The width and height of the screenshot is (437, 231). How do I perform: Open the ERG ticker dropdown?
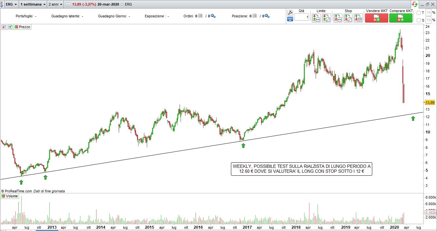point(11,4)
